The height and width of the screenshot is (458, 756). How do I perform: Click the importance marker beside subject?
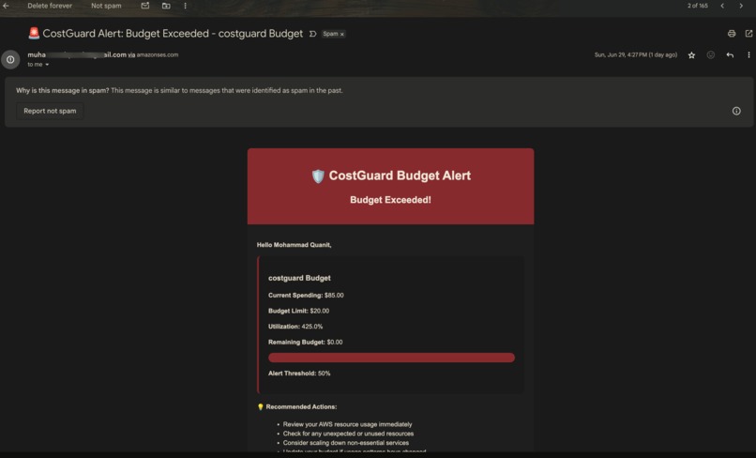click(x=312, y=34)
